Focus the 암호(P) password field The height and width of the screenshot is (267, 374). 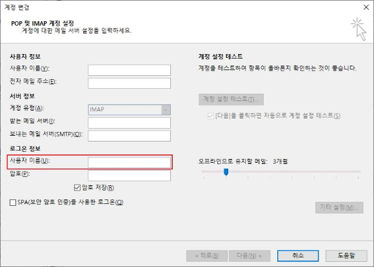point(129,176)
